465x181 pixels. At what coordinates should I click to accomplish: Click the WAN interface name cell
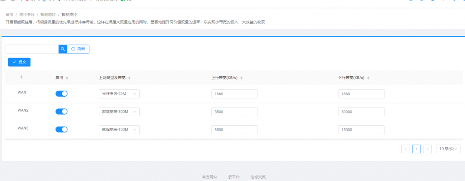pyautogui.click(x=22, y=92)
